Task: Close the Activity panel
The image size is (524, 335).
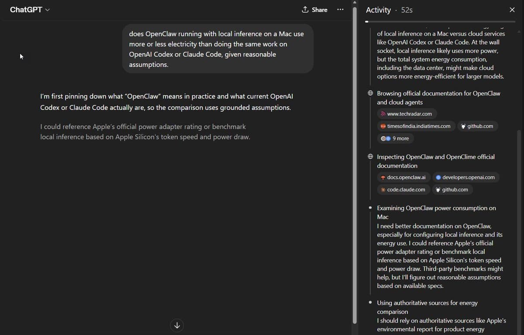Action: coord(512,10)
